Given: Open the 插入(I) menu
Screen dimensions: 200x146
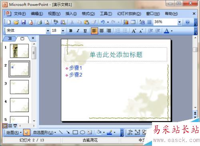Looking at the screenshot, I should coord(71,14).
